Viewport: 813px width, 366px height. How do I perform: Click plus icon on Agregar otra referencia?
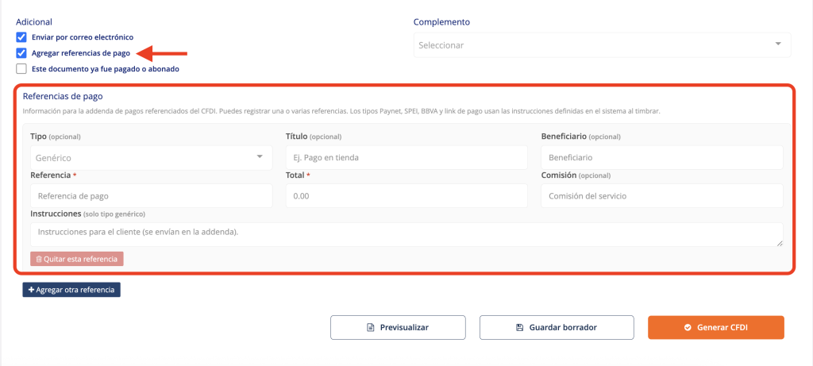[x=31, y=290]
